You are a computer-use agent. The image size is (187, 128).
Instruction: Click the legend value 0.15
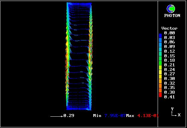169,56
